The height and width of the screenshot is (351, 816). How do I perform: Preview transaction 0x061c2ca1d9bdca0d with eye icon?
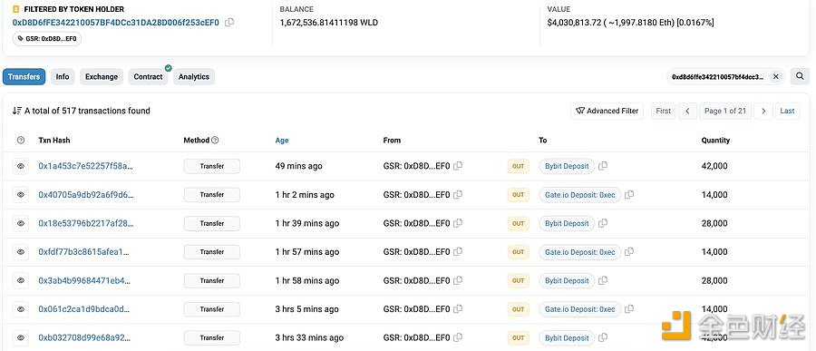tap(21, 309)
